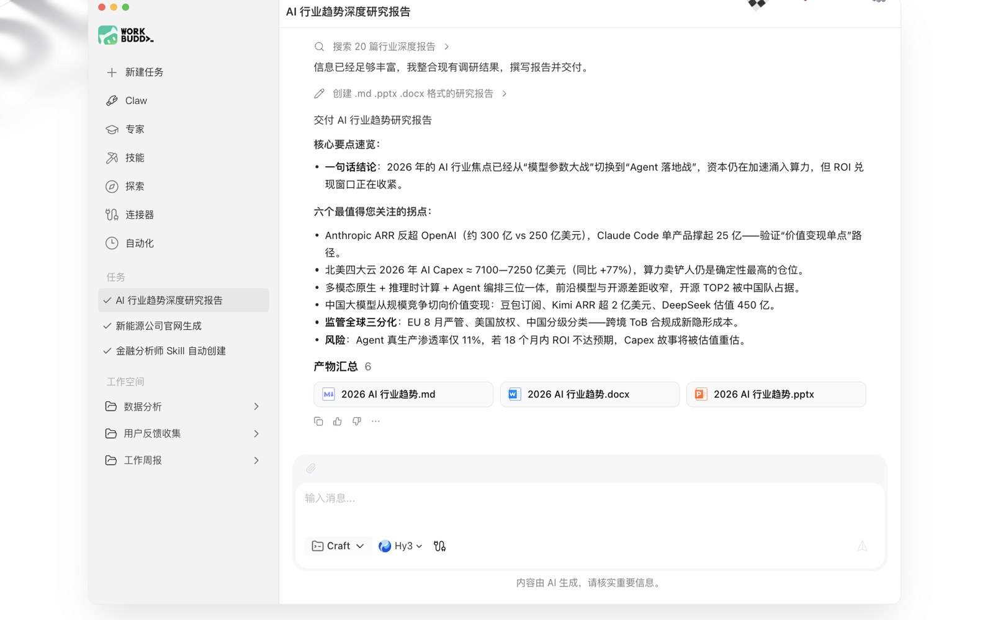Open 2026 AI 行业趋势.md file

click(403, 394)
